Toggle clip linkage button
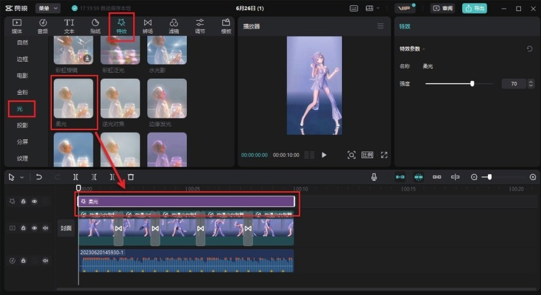The width and height of the screenshot is (541, 295). [437, 177]
